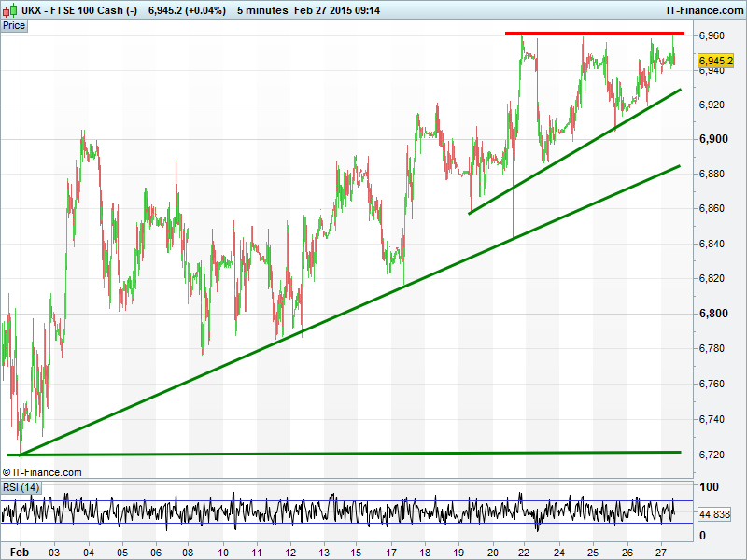
Task: Click the 6,800 price axis label
Action: pyautogui.click(x=713, y=314)
